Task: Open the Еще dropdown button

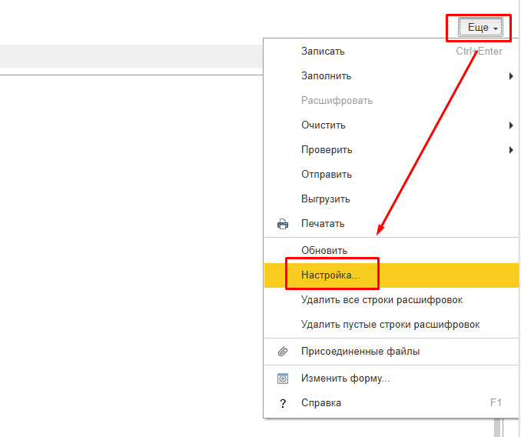Action: tap(480, 27)
